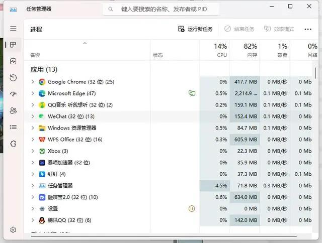
Task: Expand the Windows 资源管理器 process group
Action: [33, 128]
